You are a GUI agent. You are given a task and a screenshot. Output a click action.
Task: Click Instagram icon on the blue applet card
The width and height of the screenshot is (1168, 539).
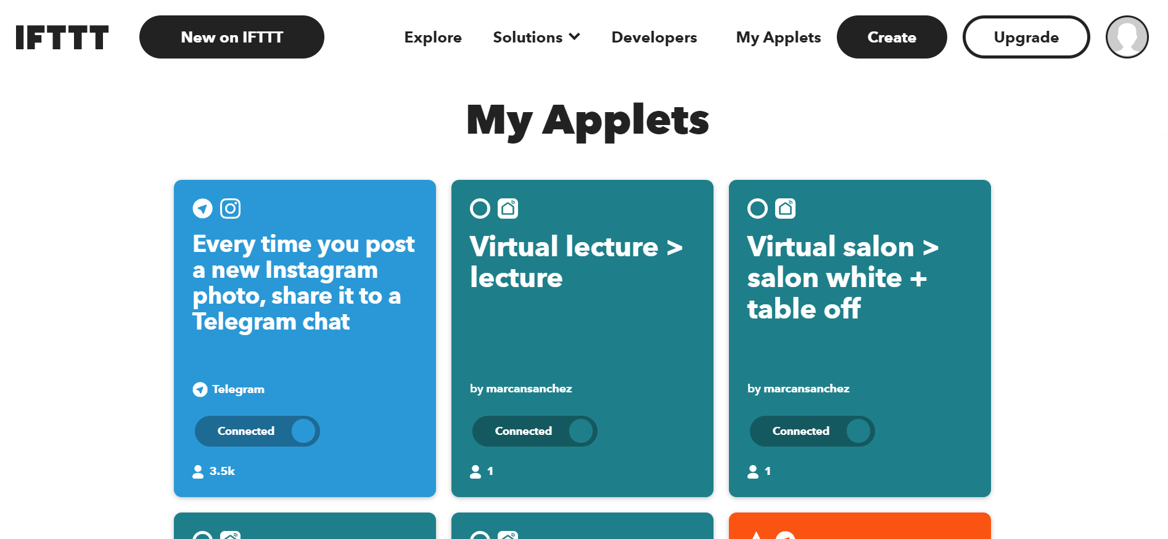click(231, 209)
